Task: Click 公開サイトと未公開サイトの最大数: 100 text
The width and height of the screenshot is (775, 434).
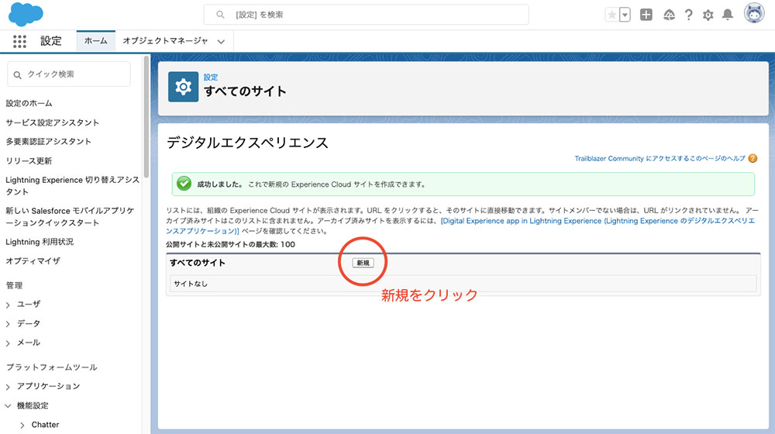Action: [230, 244]
